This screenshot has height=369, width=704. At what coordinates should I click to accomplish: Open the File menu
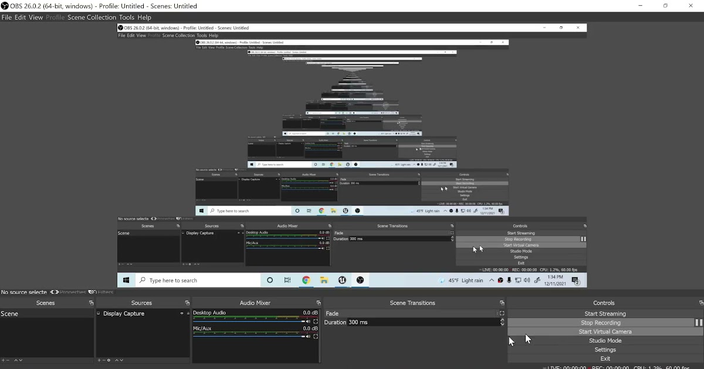click(6, 18)
